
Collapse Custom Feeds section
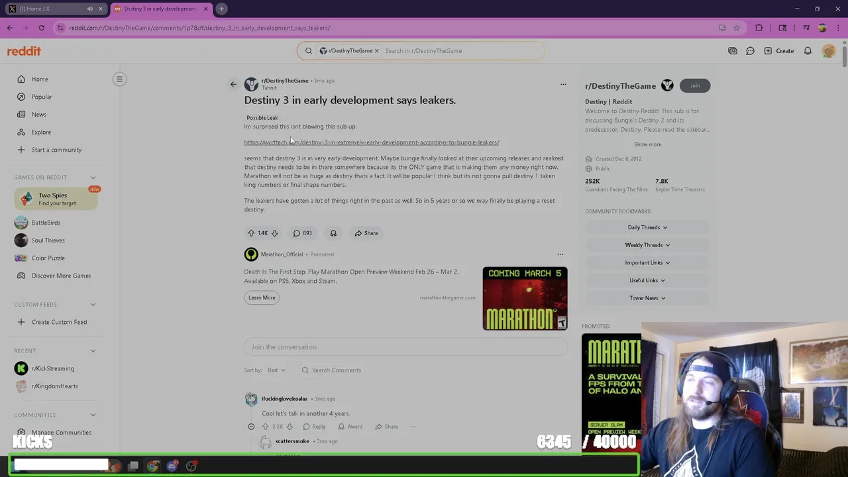93,305
